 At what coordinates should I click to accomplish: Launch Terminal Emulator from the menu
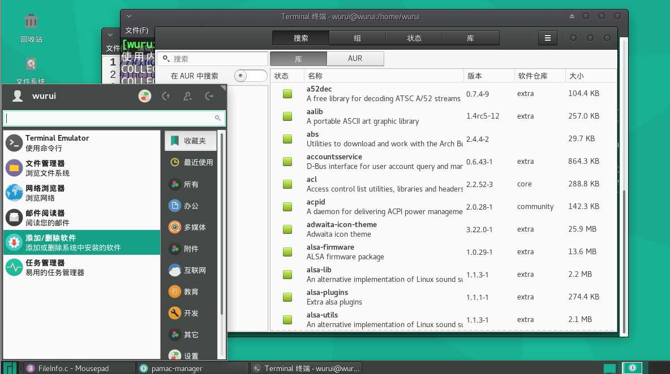[x=81, y=143]
